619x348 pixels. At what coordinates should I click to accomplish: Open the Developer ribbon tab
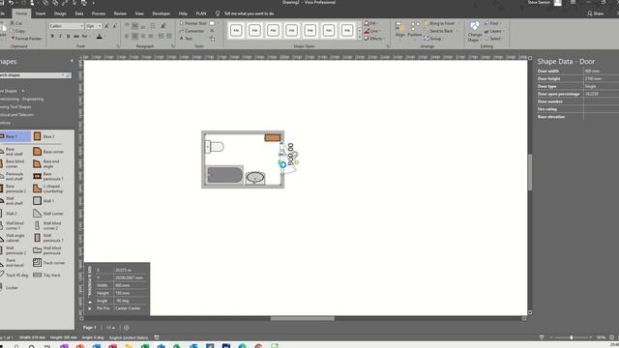162,14
